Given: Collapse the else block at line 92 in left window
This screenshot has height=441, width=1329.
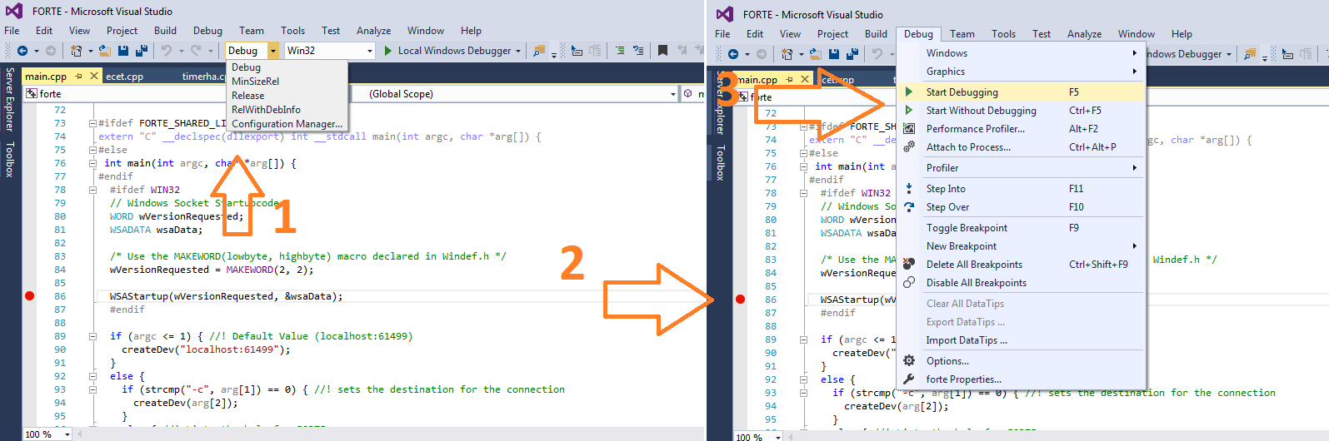Looking at the screenshot, I should click(x=92, y=376).
